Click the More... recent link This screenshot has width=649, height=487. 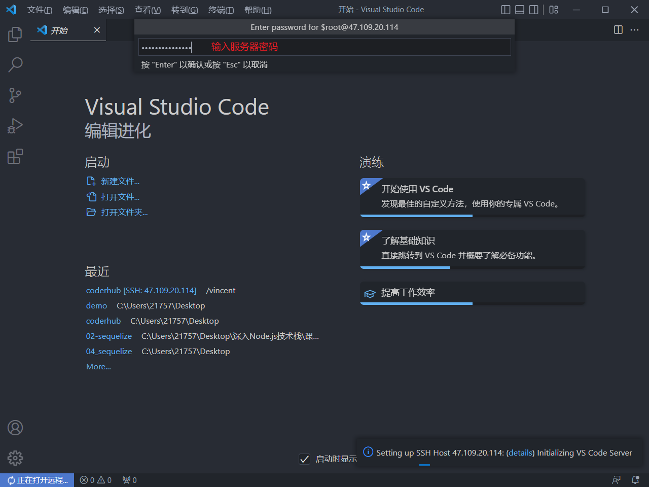click(98, 366)
